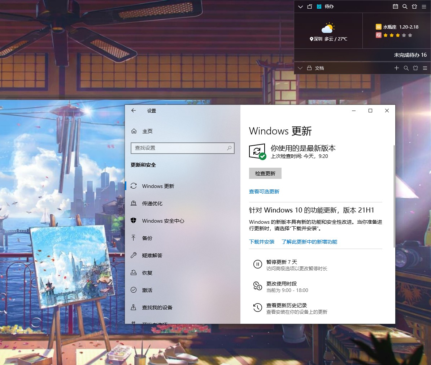Click the 查找我的设备 person icon

point(134,307)
